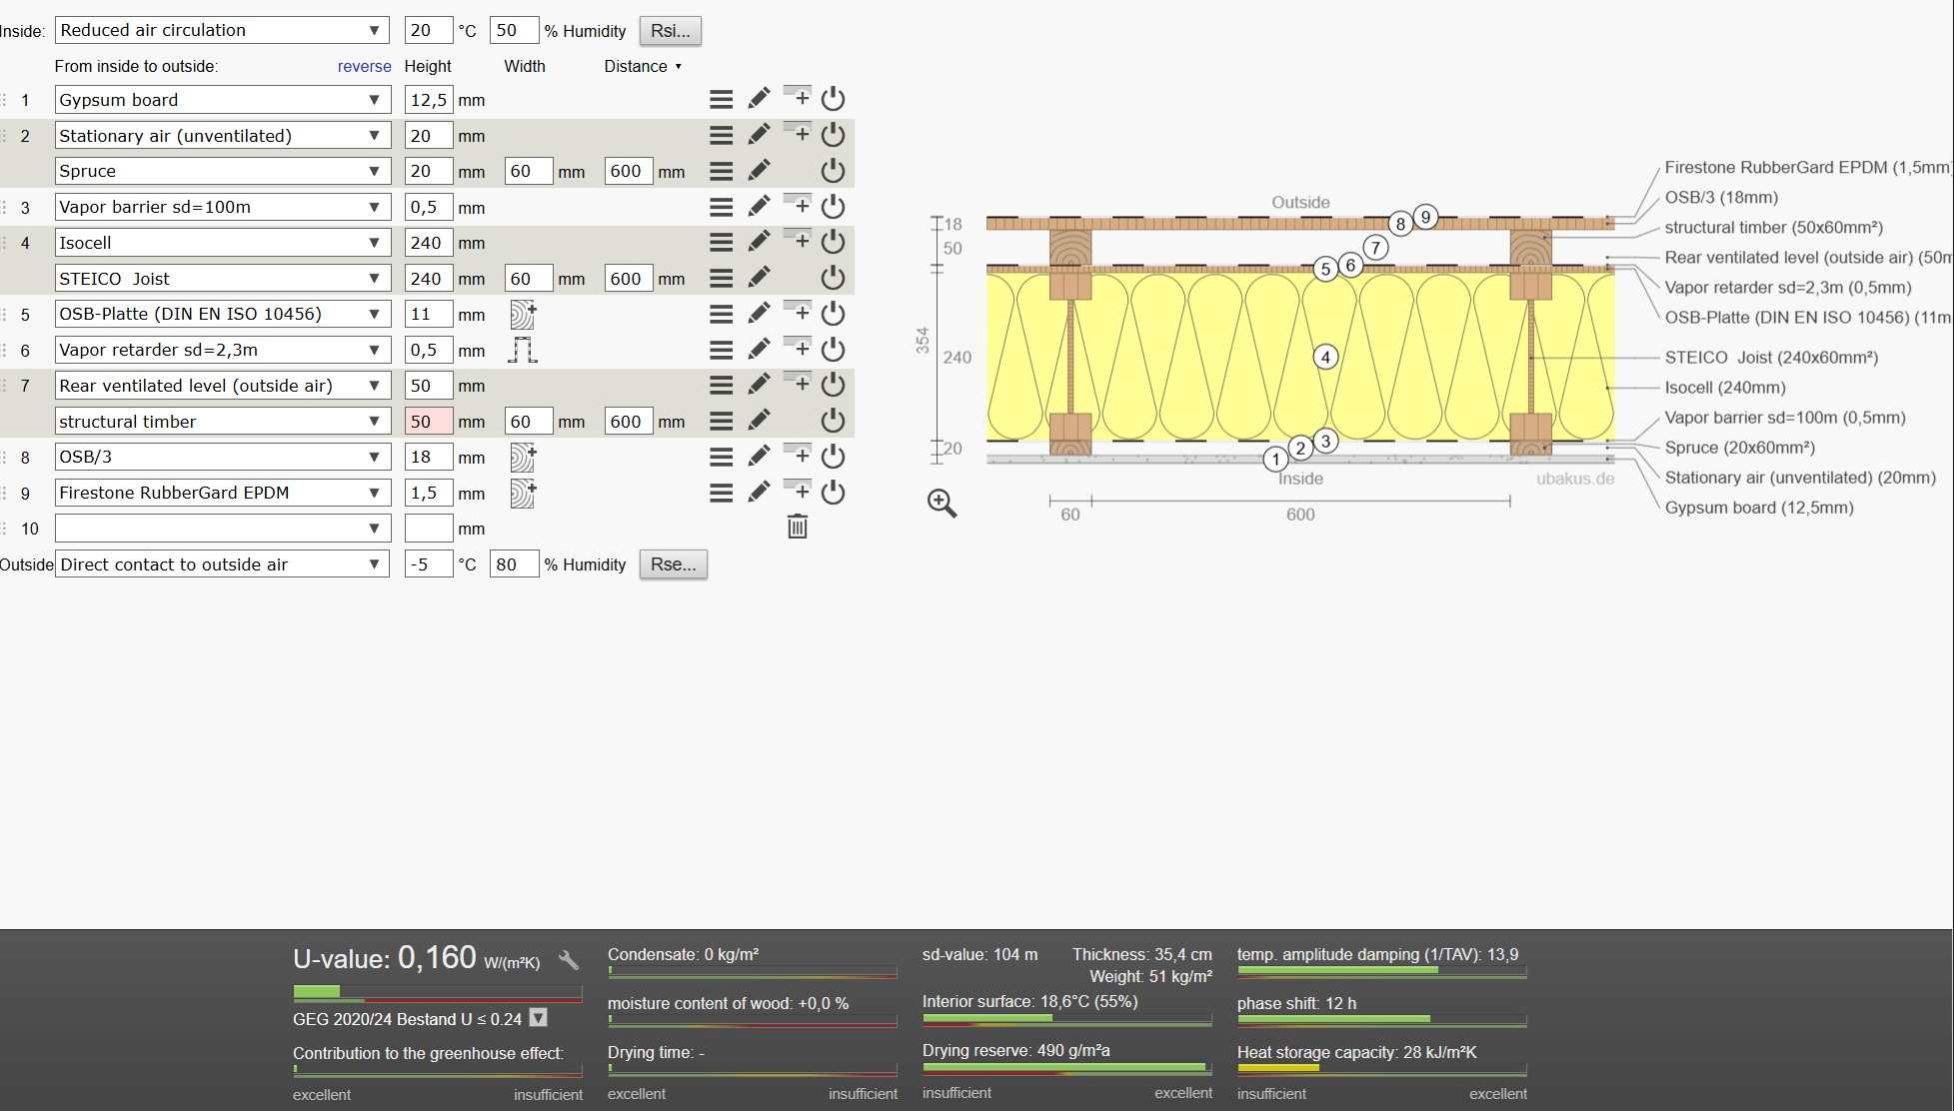
Task: Open the Inside air circulation dropdown
Action: 222,30
